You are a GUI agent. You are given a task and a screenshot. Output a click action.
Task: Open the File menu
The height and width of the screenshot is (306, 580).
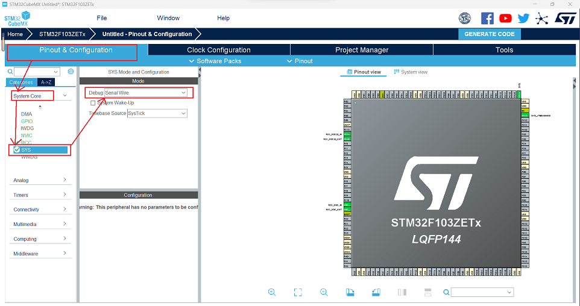click(102, 18)
